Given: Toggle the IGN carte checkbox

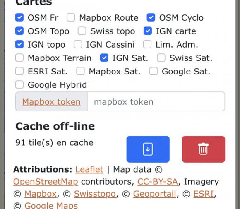Looking at the screenshot, I should click(x=148, y=31).
